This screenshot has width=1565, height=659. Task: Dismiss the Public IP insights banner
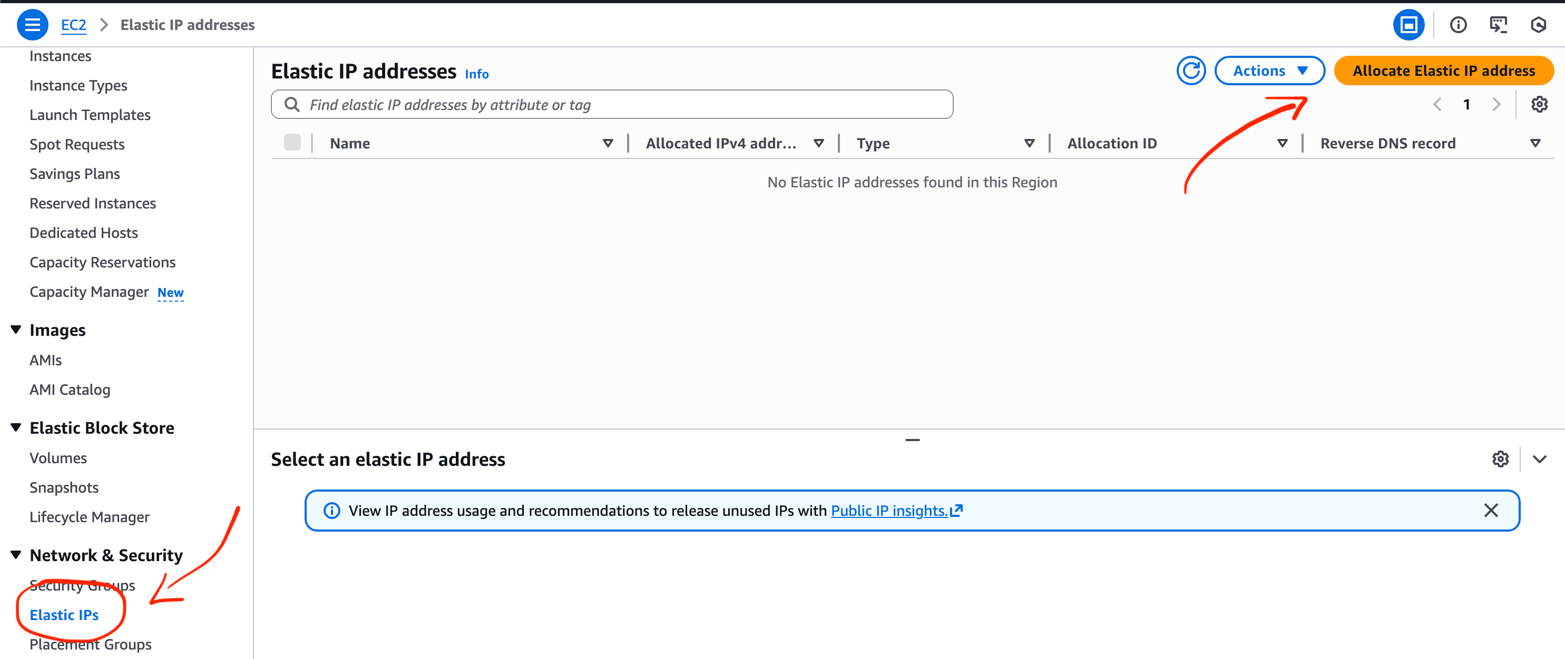pos(1491,511)
